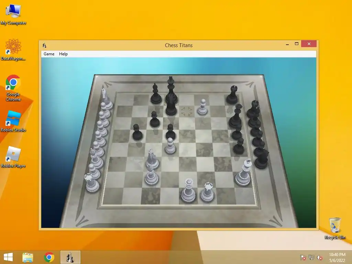The image size is (352, 264).
Task: Select the white rook beside the white queen
Action: (x=207, y=192)
